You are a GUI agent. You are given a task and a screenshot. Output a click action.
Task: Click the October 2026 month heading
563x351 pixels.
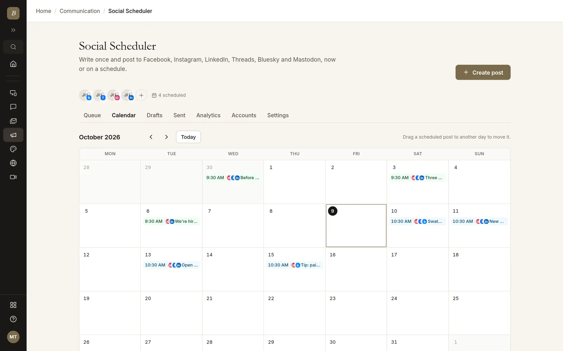pos(100,137)
